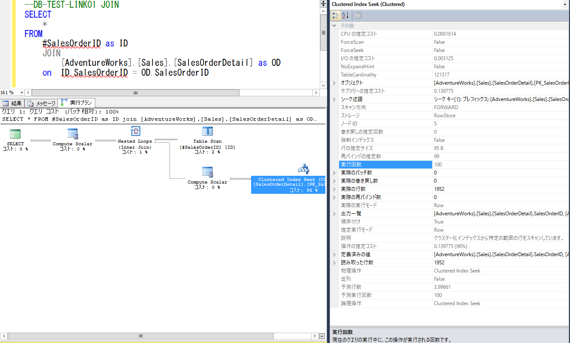Switch Properties panel to categorized view
Screen dimensions: 570x343
335,15
